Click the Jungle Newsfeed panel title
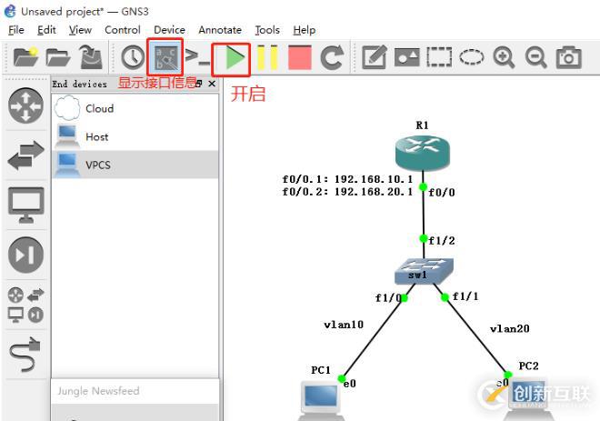 [x=98, y=391]
